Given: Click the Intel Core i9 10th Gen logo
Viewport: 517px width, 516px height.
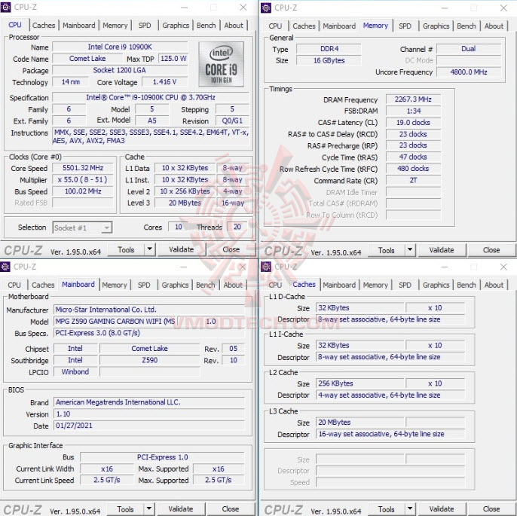Looking at the screenshot, I should (222, 64).
